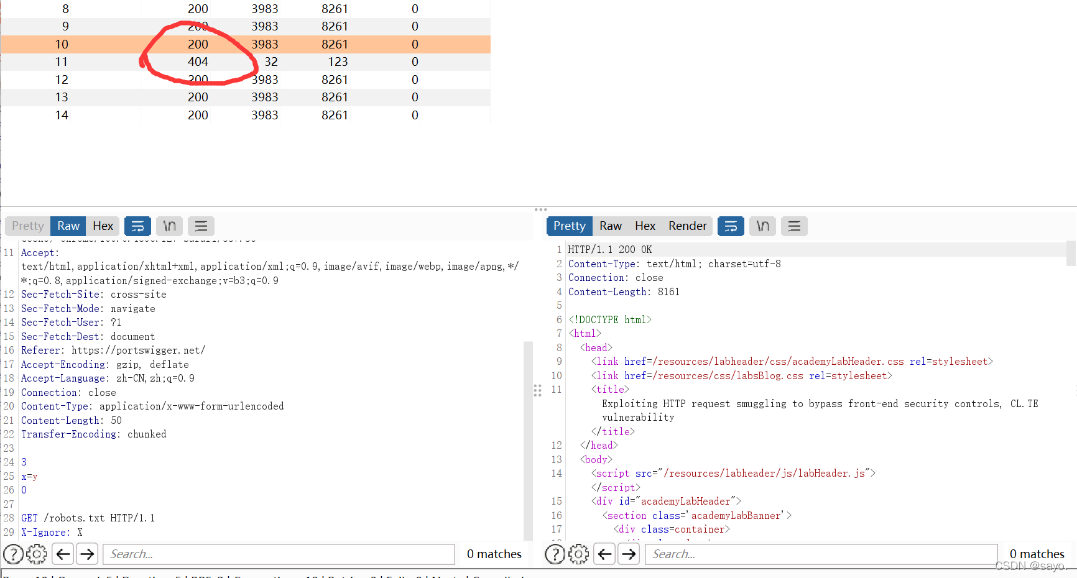This screenshot has height=578, width=1077.
Task: Select result row 13 in results table
Action: point(246,97)
